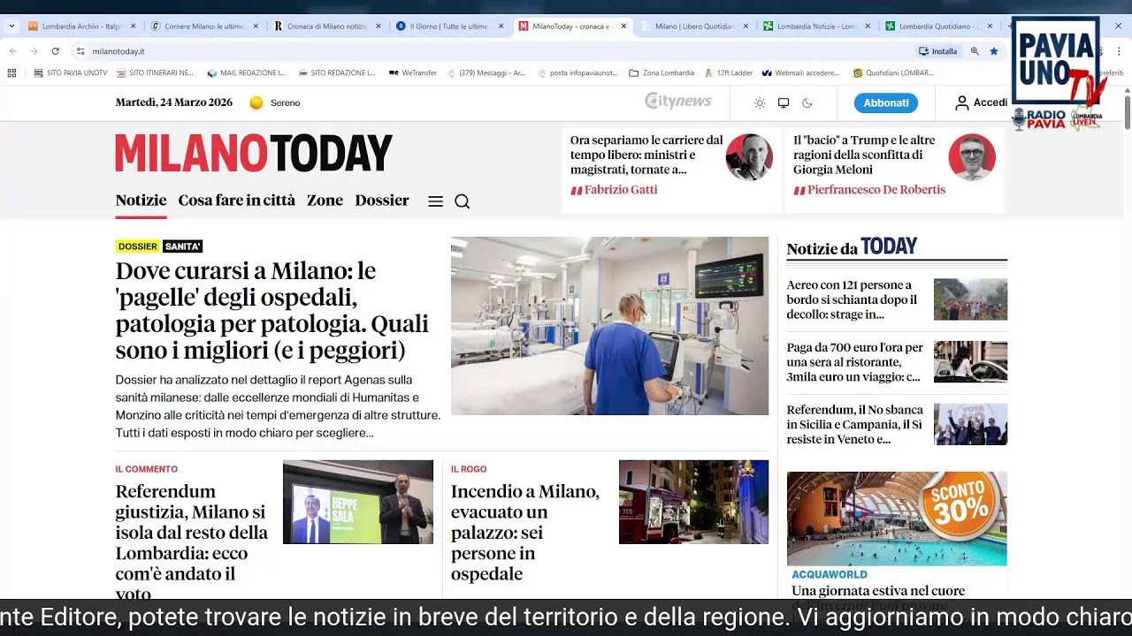This screenshot has width=1132, height=636.
Task: Open the Zone menu item
Action: (325, 201)
